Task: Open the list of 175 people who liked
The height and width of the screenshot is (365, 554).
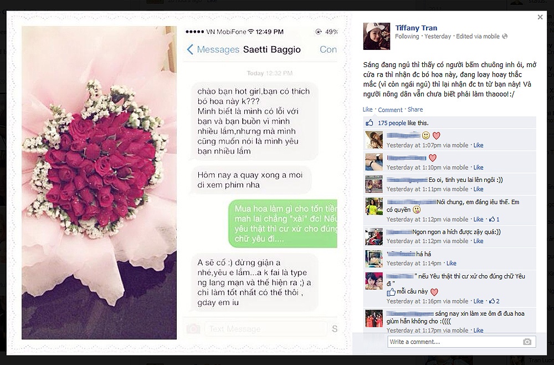Action: [x=392, y=123]
